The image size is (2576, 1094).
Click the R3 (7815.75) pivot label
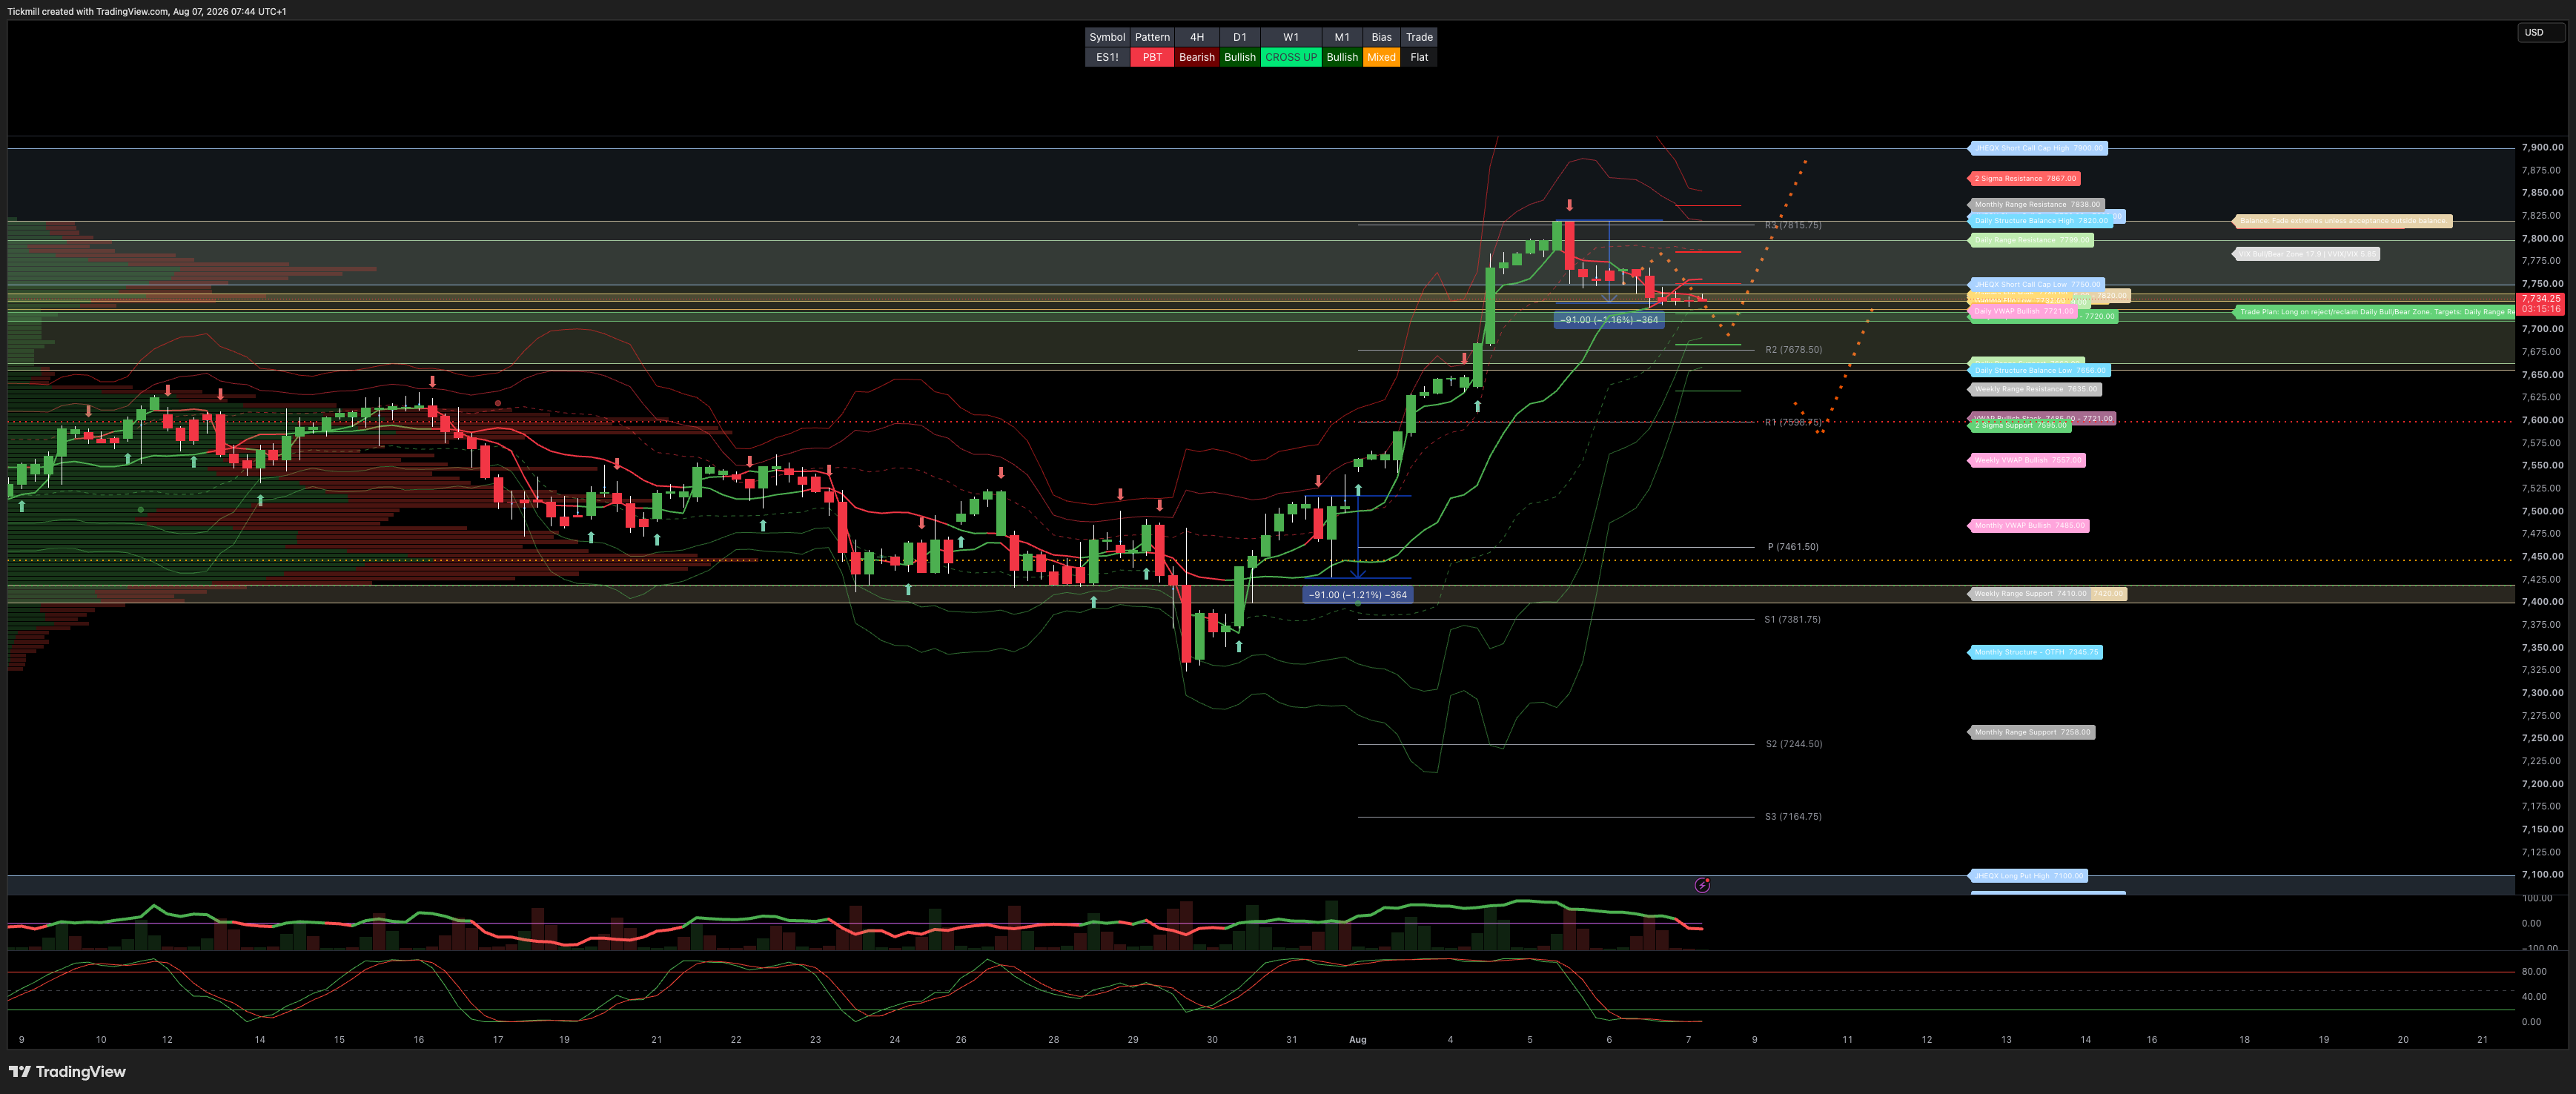[1793, 225]
